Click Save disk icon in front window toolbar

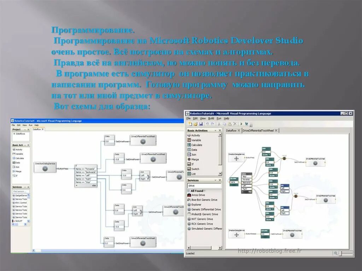click(x=201, y=124)
